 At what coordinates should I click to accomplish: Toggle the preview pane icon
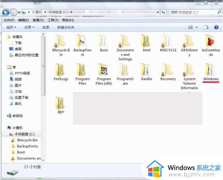pos(206,27)
